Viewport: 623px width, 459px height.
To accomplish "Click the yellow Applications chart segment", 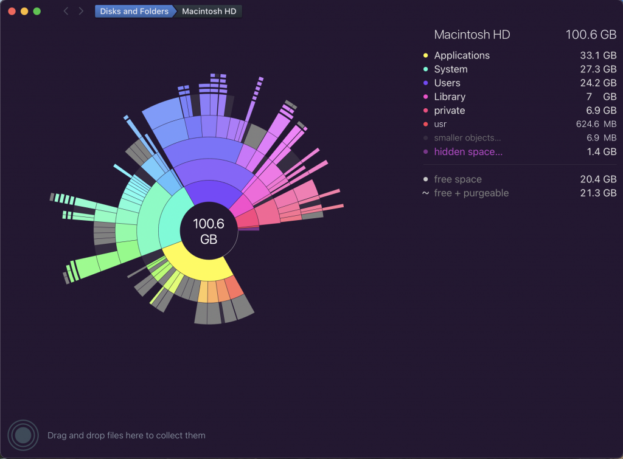I will [199, 267].
